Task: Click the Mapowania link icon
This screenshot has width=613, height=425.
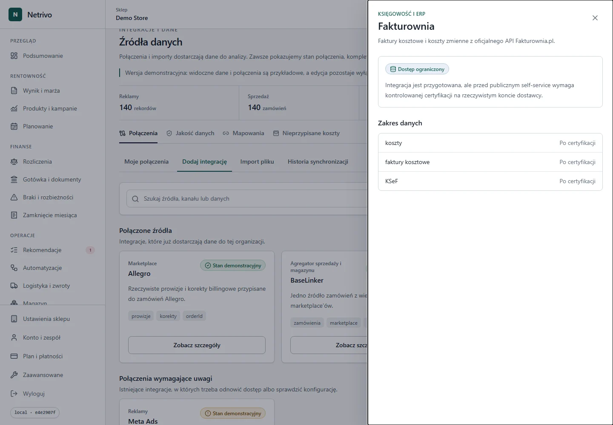Action: (x=226, y=133)
